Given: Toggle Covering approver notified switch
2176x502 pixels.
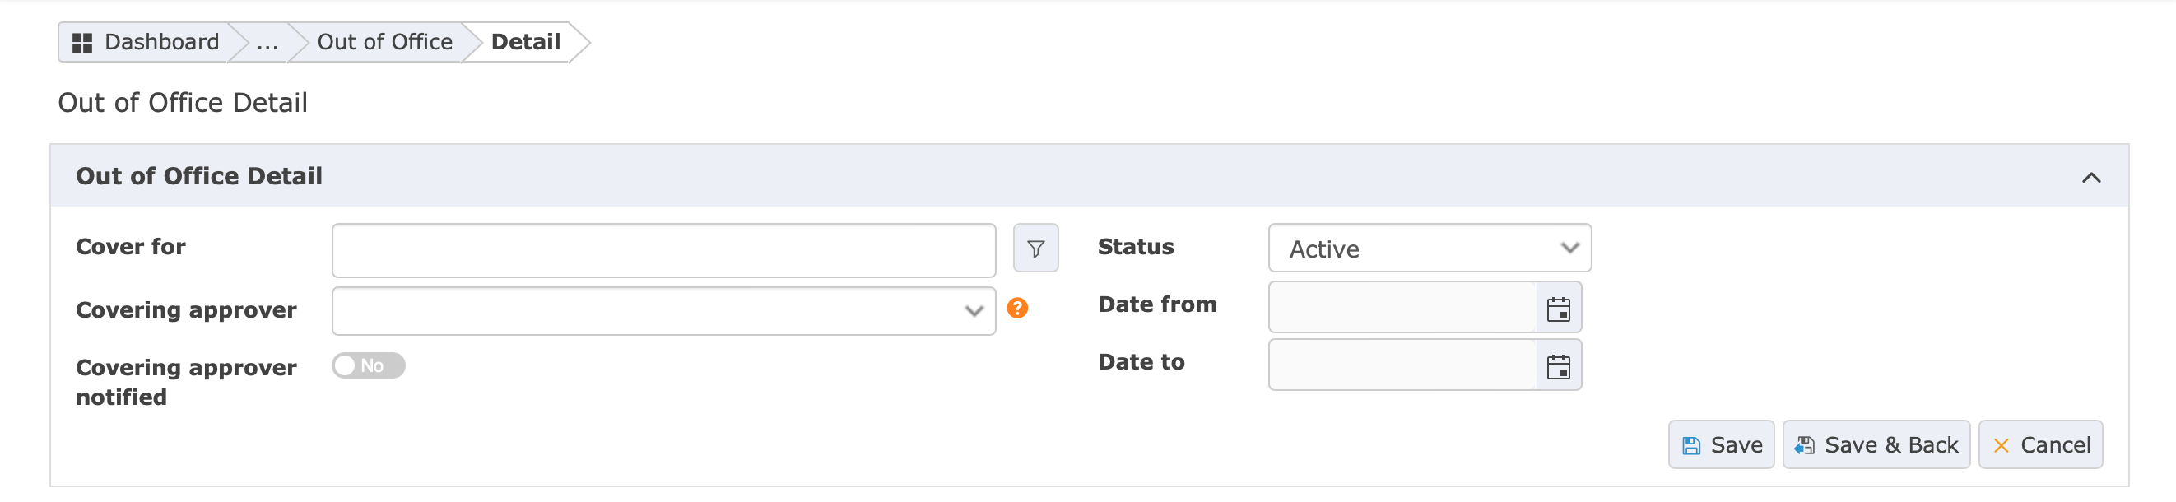Looking at the screenshot, I should tap(369, 366).
